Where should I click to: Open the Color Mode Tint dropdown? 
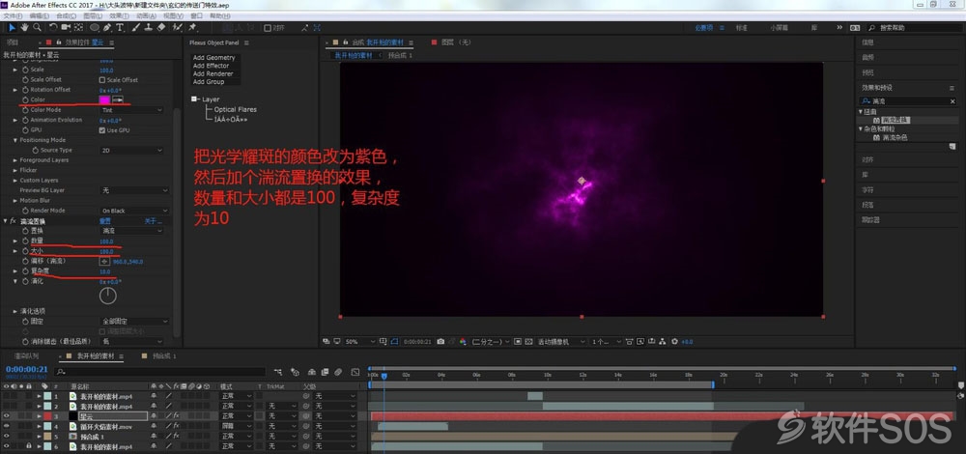(x=131, y=110)
